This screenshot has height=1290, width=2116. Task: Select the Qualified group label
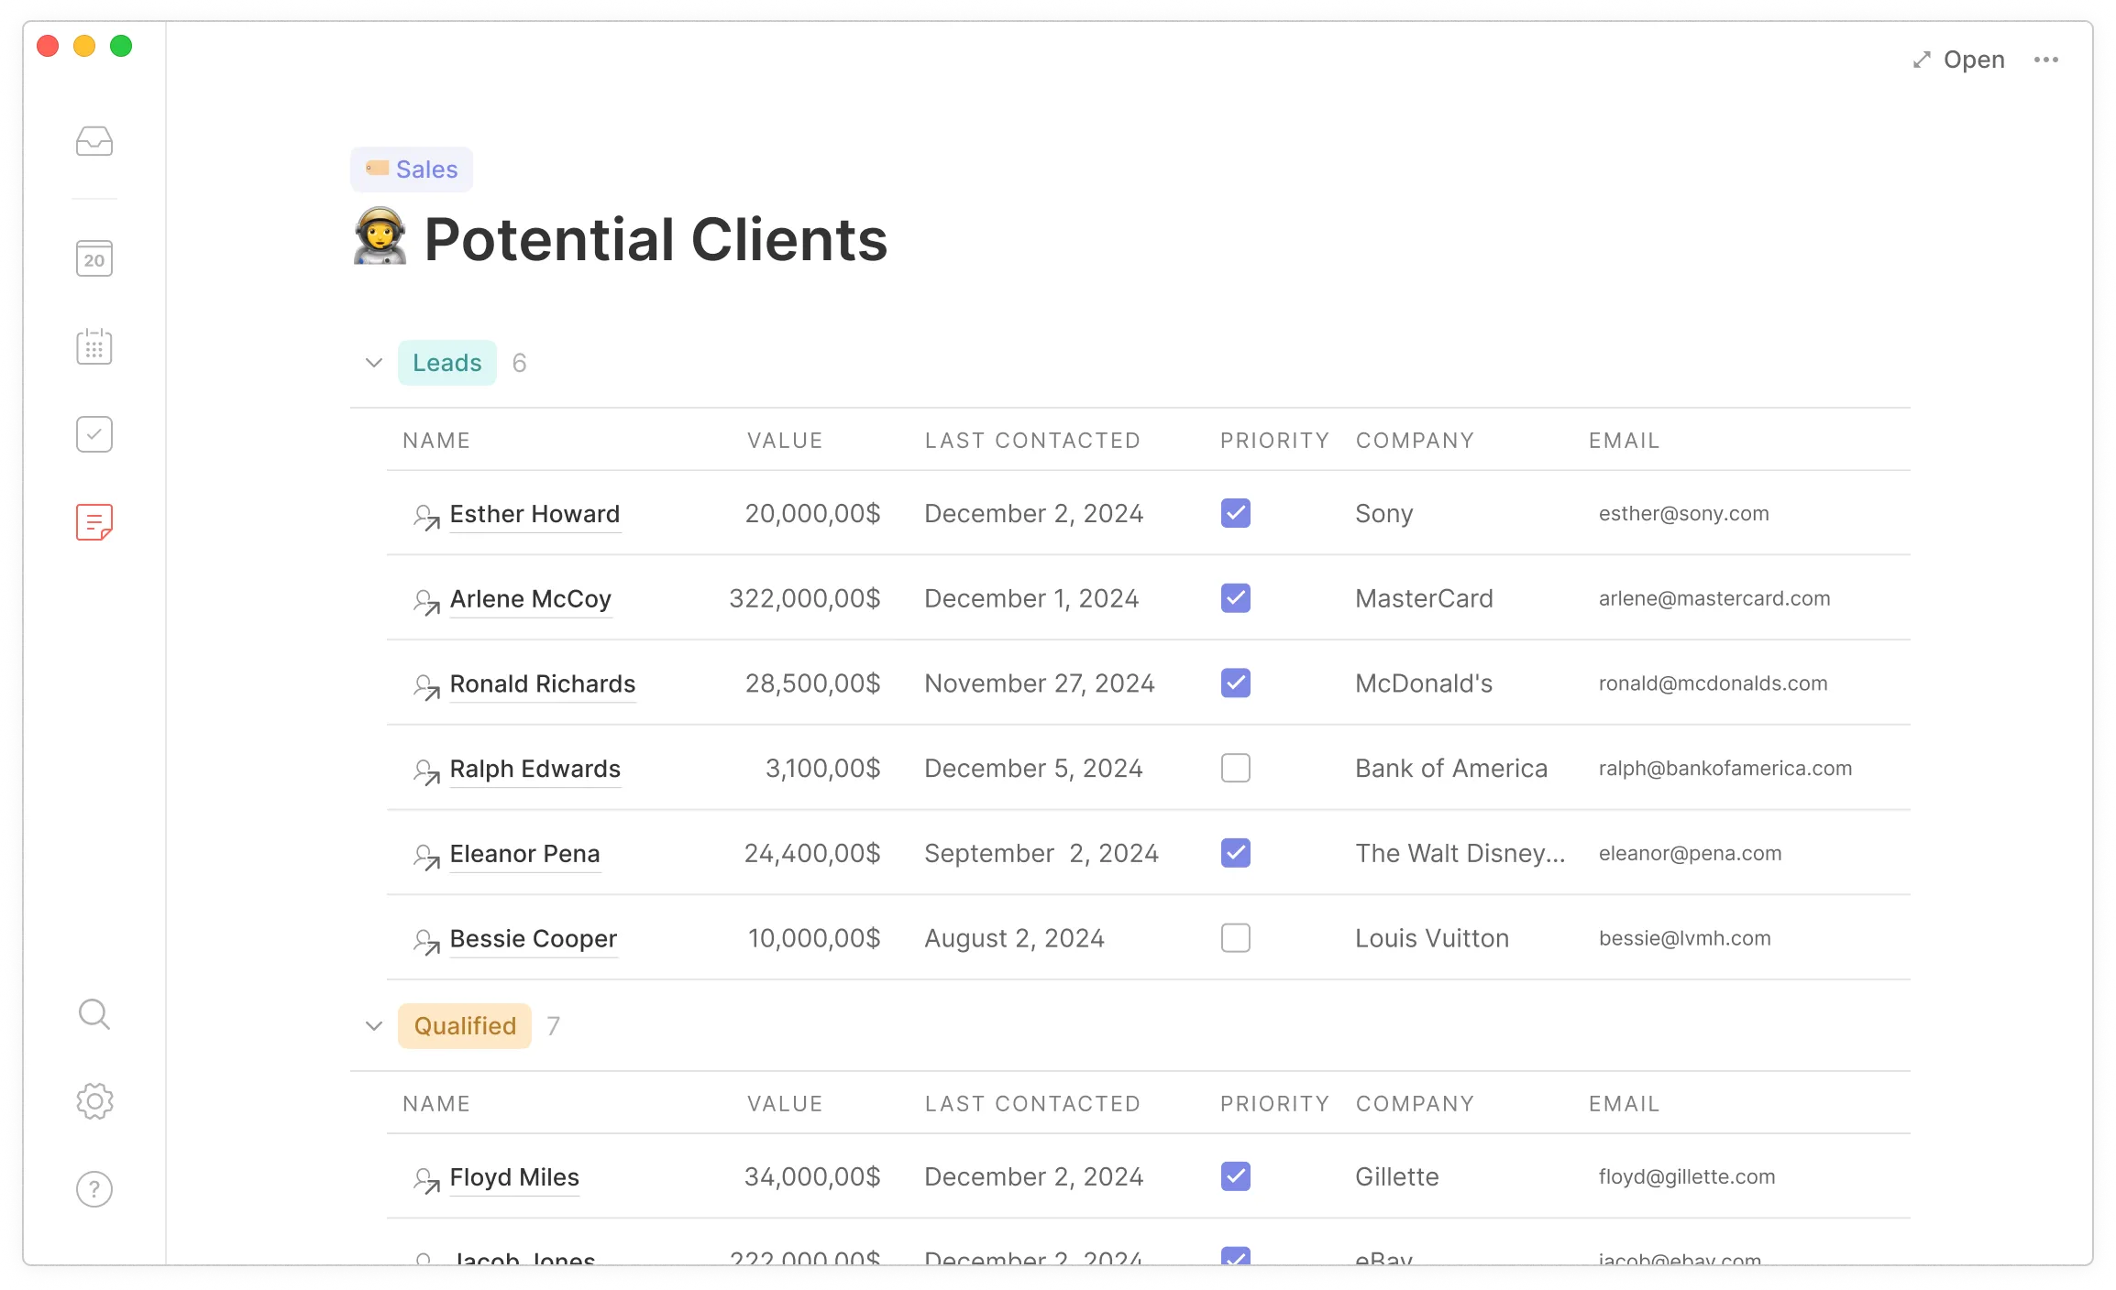point(464,1026)
